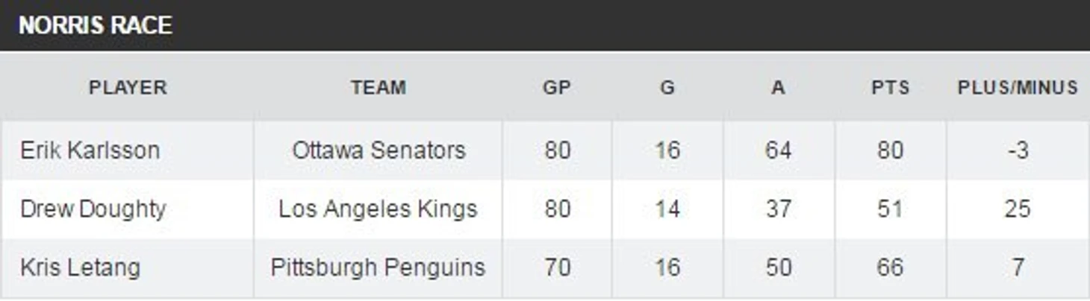The width and height of the screenshot is (1090, 301).
Task: Click Drew Doughty's 25 plus/minus value
Action: tap(1018, 209)
